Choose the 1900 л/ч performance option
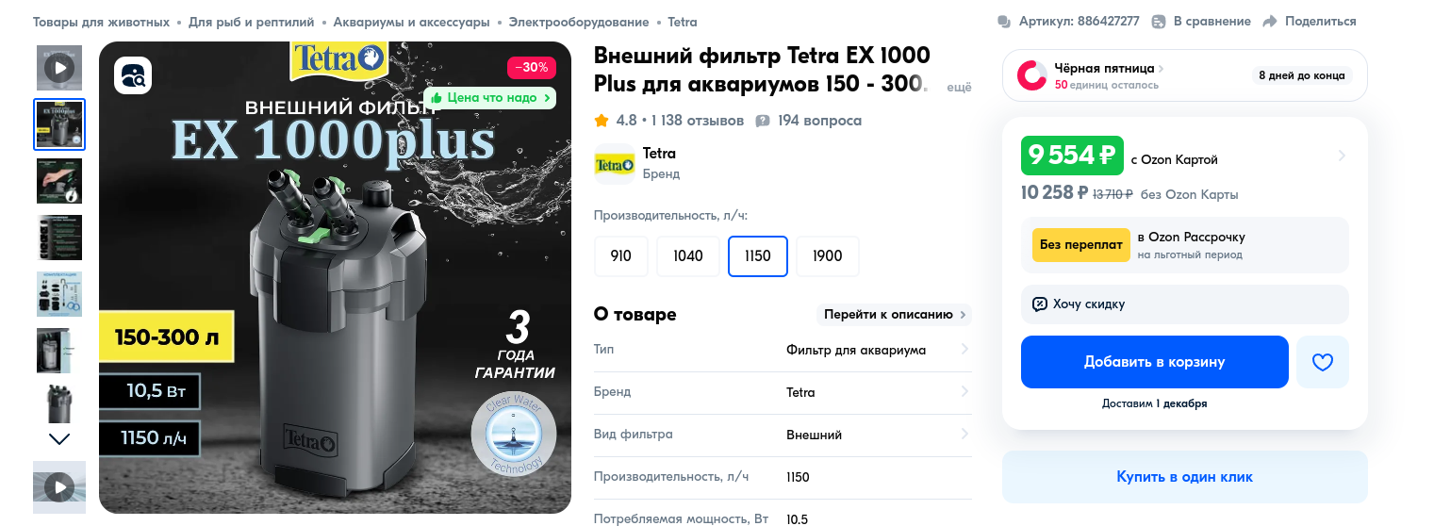1434x526 pixels. pyautogui.click(x=828, y=256)
